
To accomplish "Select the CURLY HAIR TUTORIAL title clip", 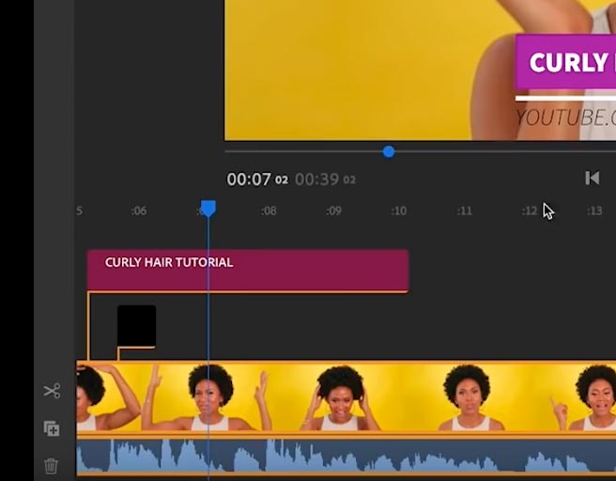I will point(248,271).
